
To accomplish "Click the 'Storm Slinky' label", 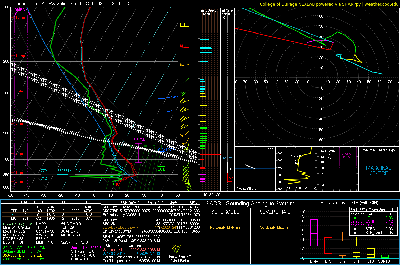I will [x=246, y=189].
